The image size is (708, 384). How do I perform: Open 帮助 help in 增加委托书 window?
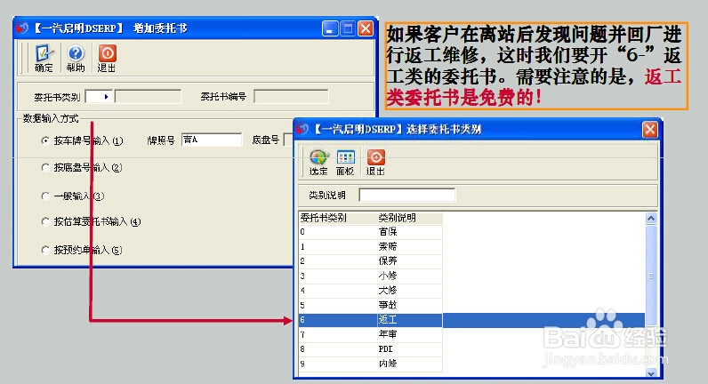click(76, 58)
